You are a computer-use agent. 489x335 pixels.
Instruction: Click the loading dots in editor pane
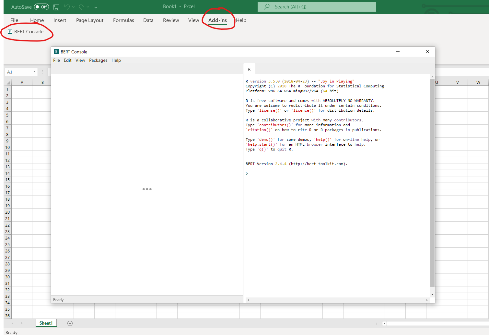tap(147, 189)
